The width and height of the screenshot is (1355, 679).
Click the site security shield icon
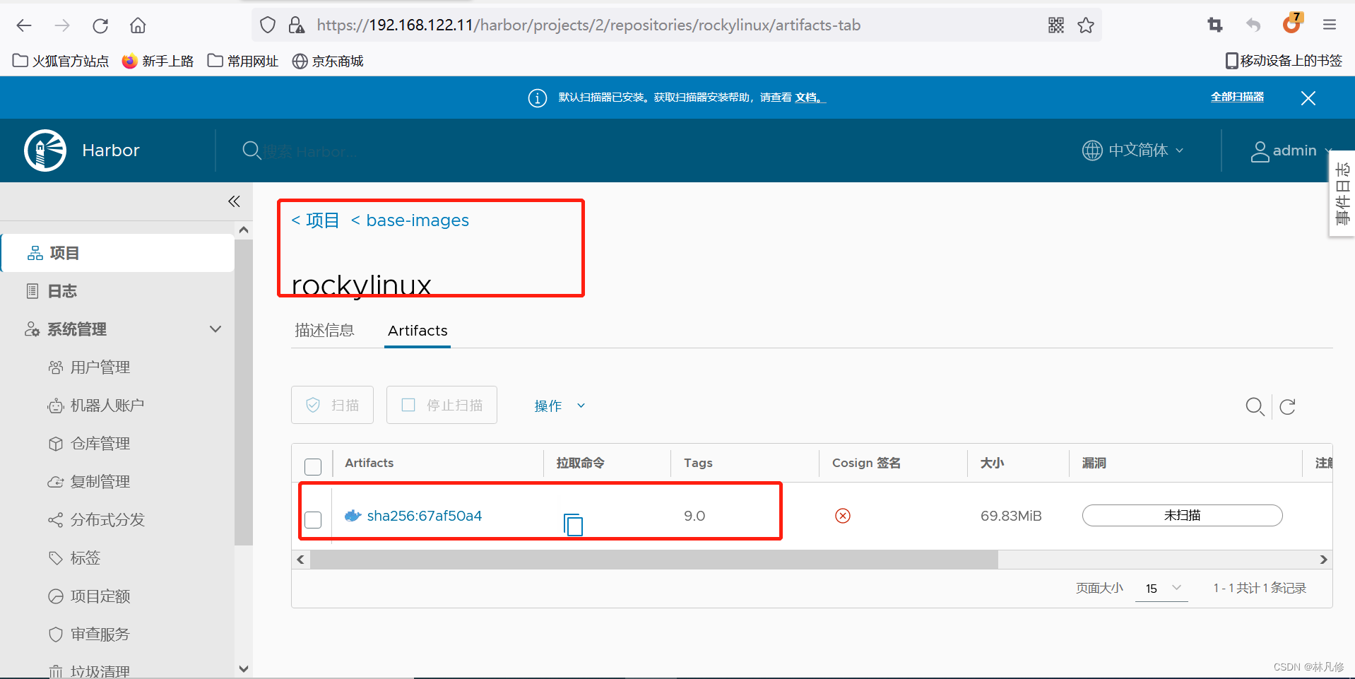click(x=268, y=25)
